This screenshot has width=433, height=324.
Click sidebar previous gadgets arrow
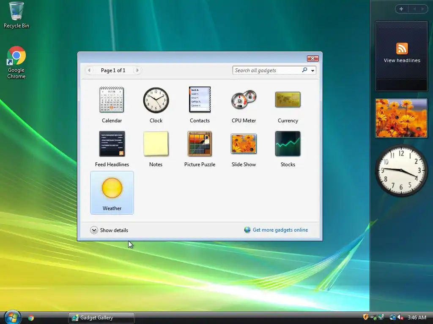point(414,9)
